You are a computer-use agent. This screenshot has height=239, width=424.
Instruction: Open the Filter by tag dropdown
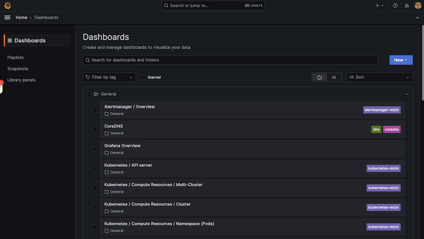click(109, 77)
